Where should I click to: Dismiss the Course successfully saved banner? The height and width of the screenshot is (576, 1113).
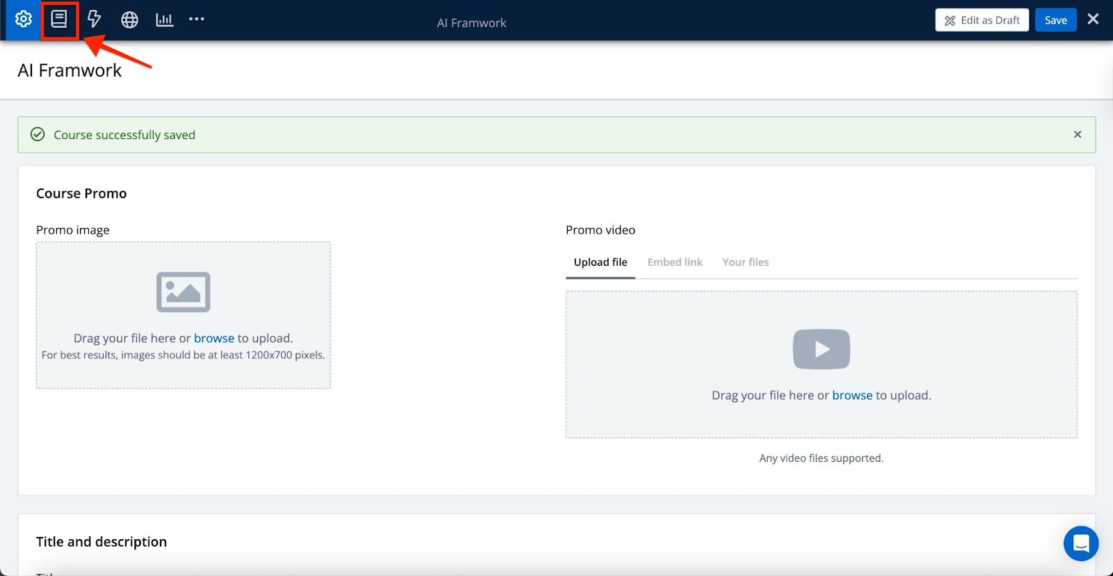click(1077, 134)
